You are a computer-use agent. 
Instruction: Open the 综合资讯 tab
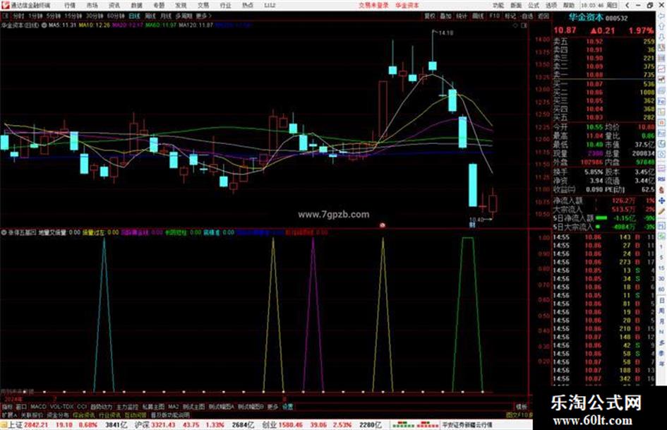(x=84, y=414)
